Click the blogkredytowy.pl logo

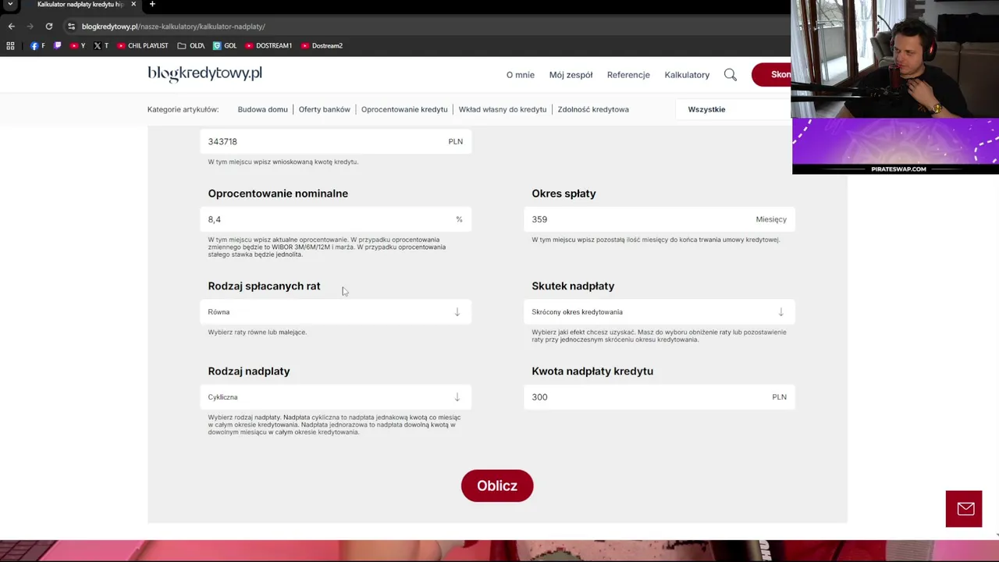[x=204, y=73]
